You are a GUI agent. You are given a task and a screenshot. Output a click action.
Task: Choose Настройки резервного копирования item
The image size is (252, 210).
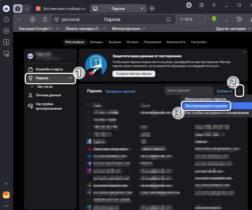[x=217, y=113]
